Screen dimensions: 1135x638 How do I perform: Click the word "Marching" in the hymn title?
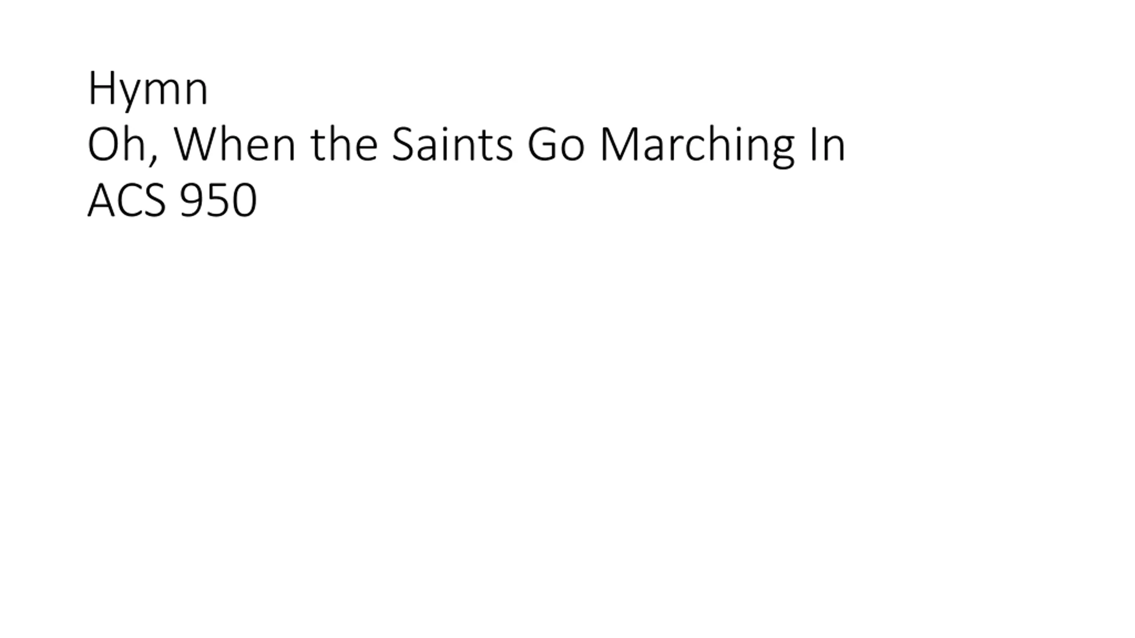point(697,145)
